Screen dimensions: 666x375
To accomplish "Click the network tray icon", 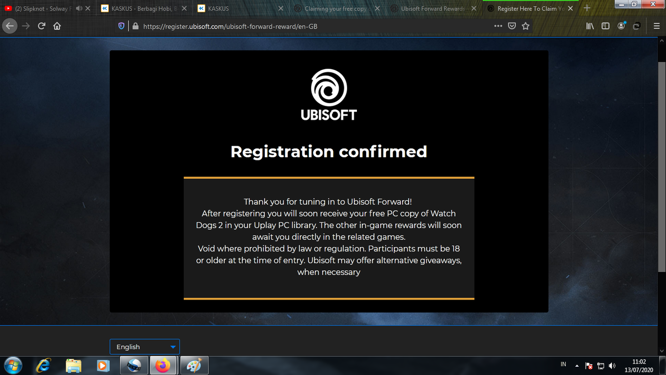I will (600, 366).
